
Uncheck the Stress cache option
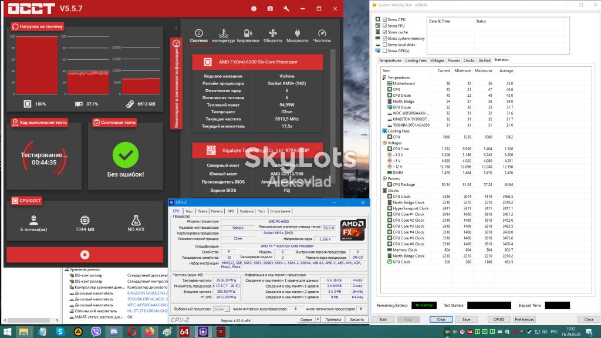pyautogui.click(x=385, y=32)
